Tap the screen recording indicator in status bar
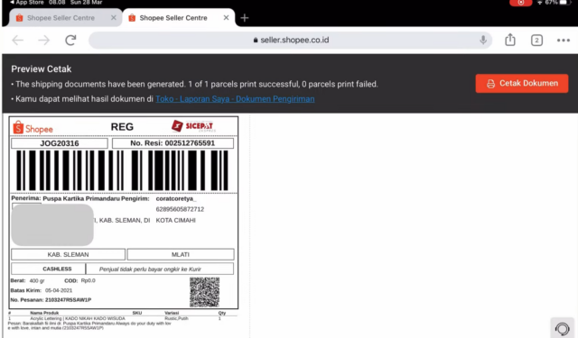Viewport: 578px width, 338px height. click(520, 3)
